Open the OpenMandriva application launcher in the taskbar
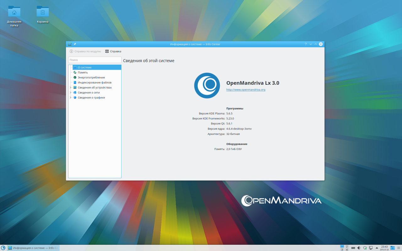Viewport: 402px width, 251px height. pyautogui.click(x=3, y=248)
